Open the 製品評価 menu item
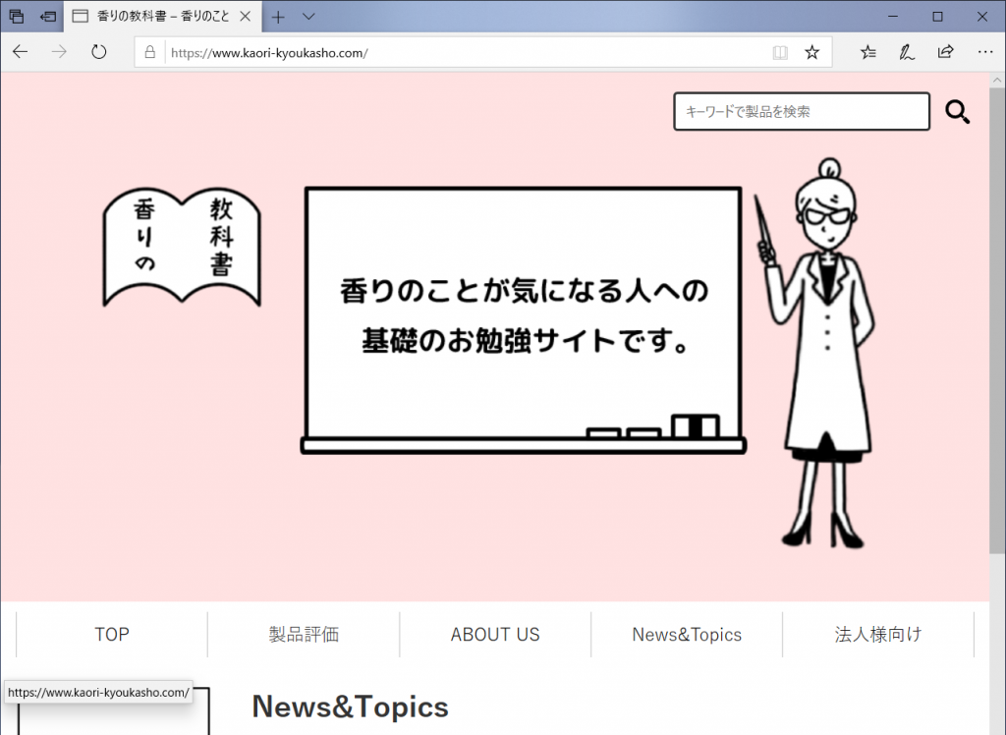Image resolution: width=1006 pixels, height=735 pixels. (304, 634)
